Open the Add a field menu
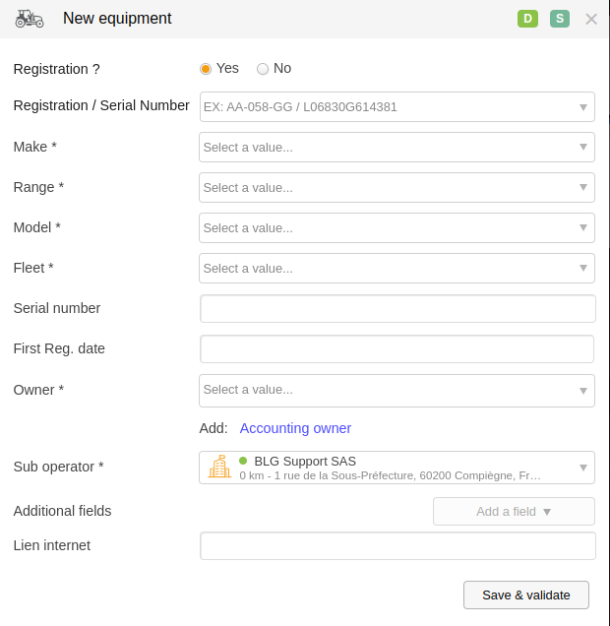 (x=514, y=512)
